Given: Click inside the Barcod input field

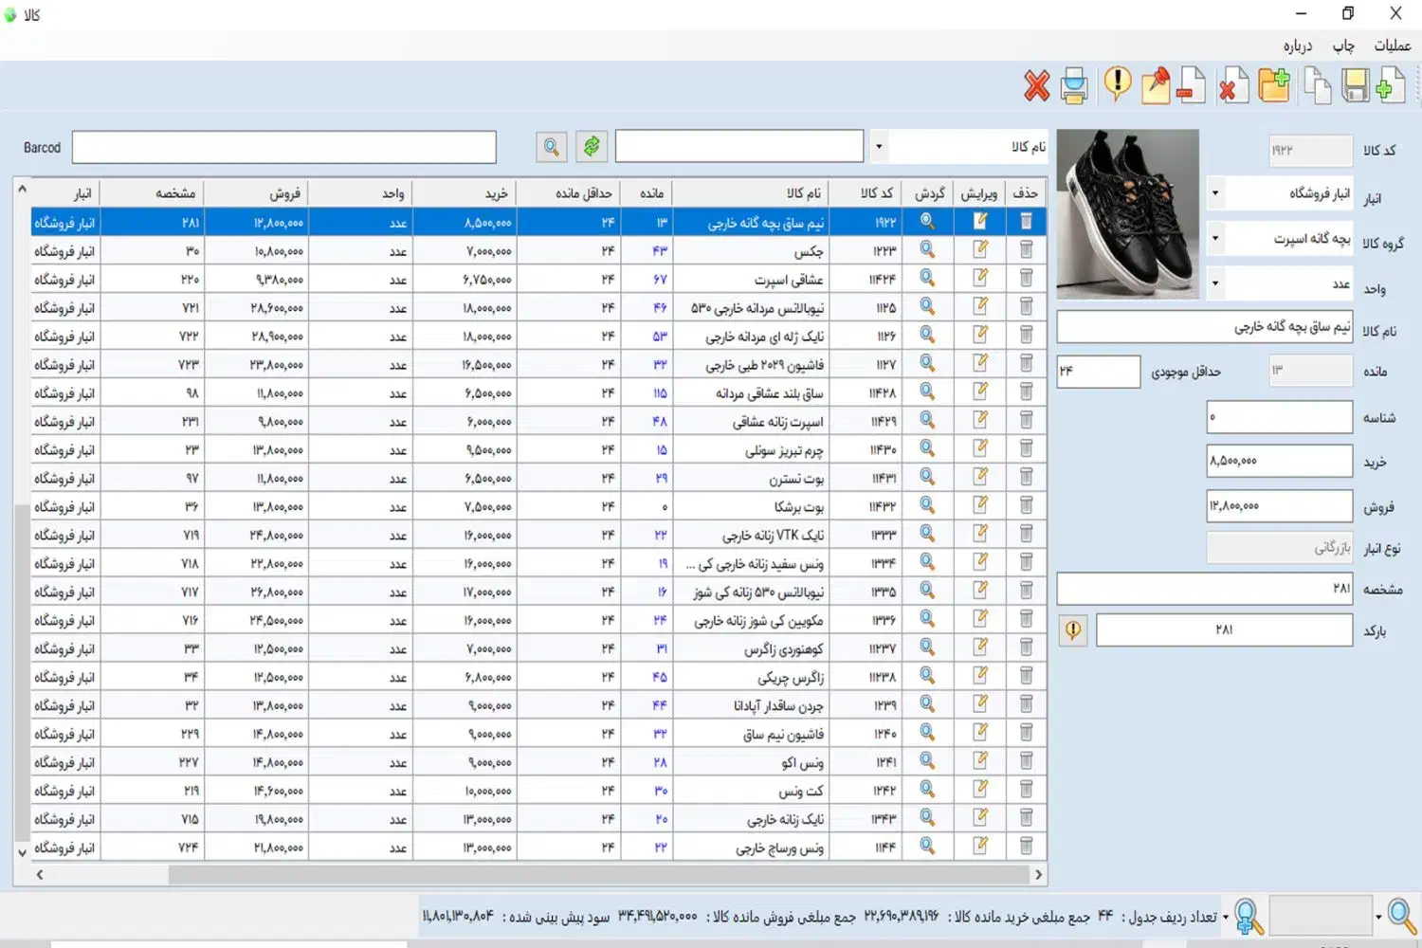Looking at the screenshot, I should click(284, 147).
